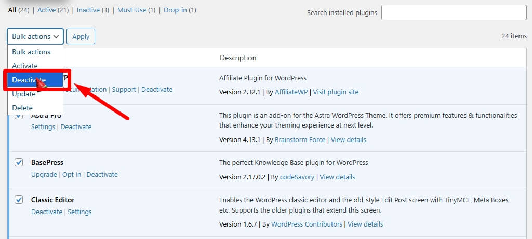
Task: Open the Bulk actions dropdown
Action: (35, 36)
